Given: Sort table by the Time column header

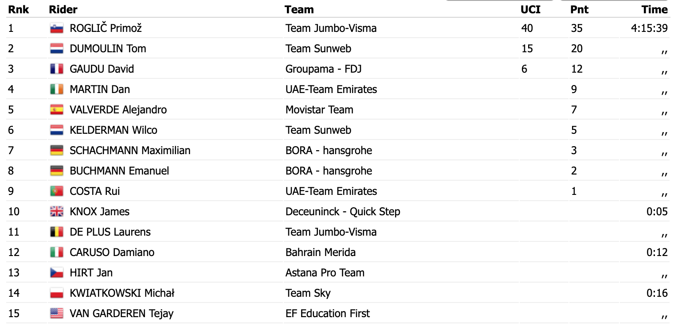Looking at the screenshot, I should (x=654, y=10).
